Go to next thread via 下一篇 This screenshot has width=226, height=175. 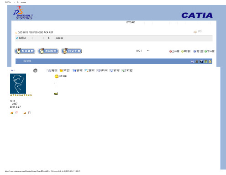tap(210, 51)
